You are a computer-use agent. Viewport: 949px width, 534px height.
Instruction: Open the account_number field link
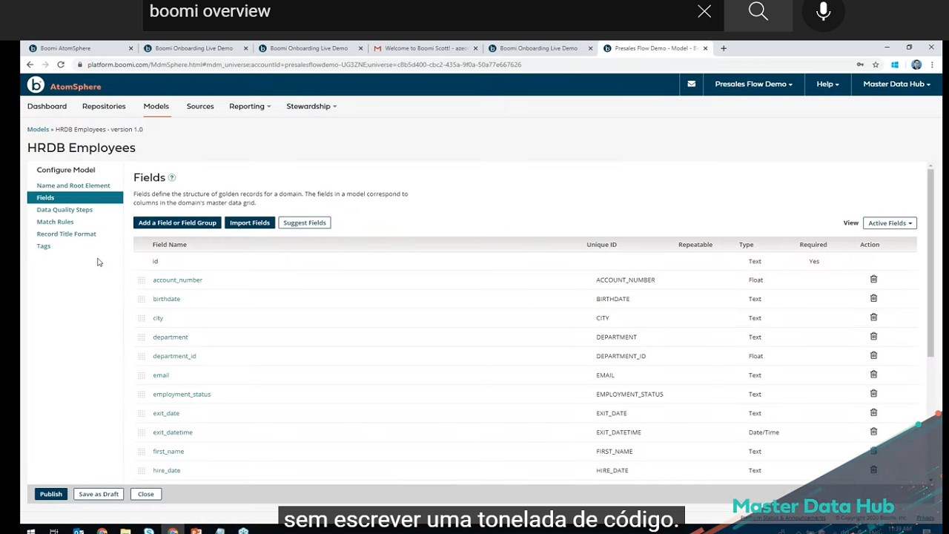click(177, 280)
